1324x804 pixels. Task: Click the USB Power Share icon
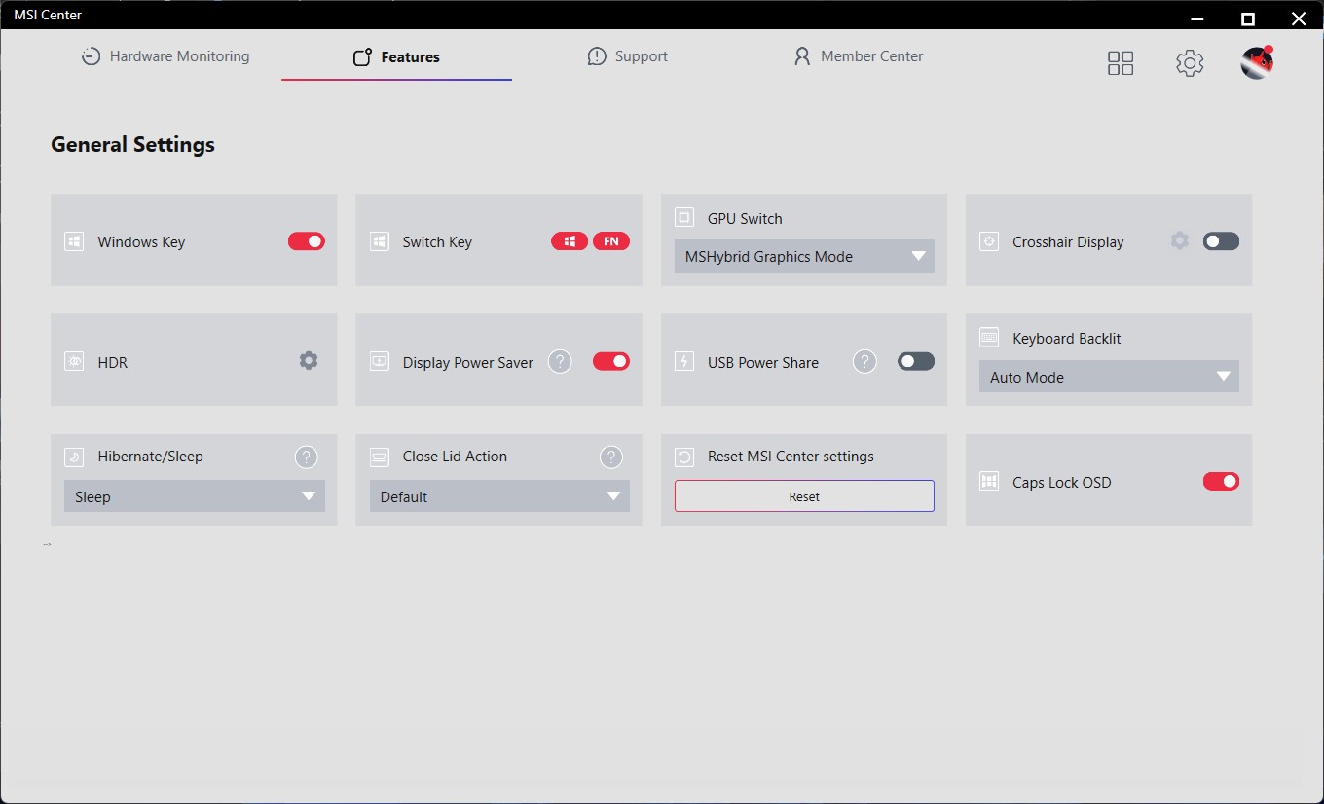coord(684,361)
